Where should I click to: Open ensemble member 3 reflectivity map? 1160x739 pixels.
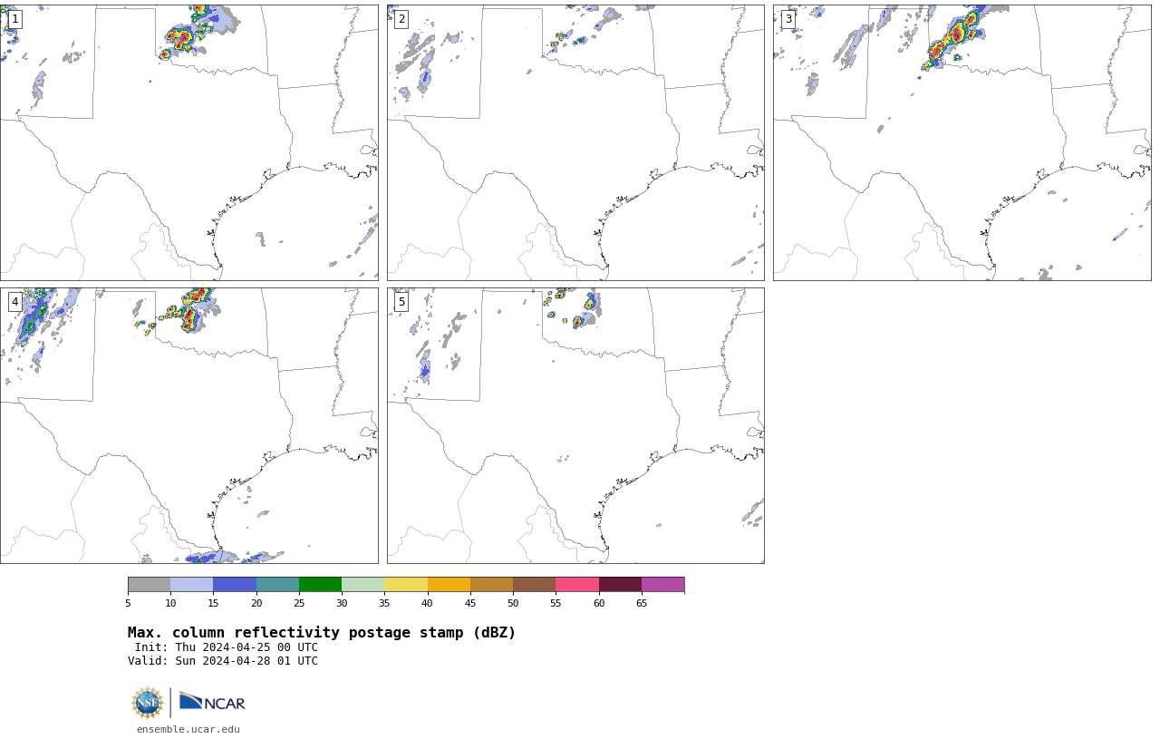962,142
